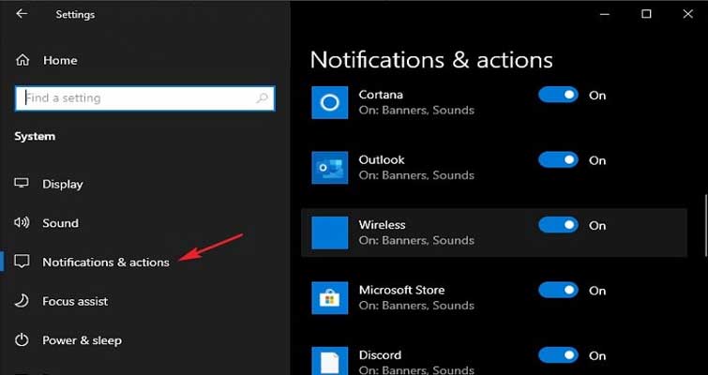Disable Wireless notifications toggle
The width and height of the screenshot is (708, 375).
coord(558,225)
